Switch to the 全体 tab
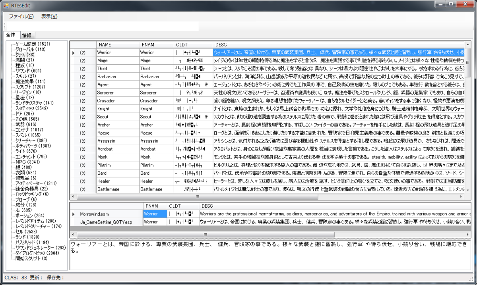Viewport: 477px width, 285px height. pos(11,35)
